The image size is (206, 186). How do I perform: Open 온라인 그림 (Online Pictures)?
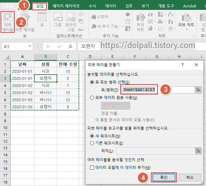[x=71, y=22]
